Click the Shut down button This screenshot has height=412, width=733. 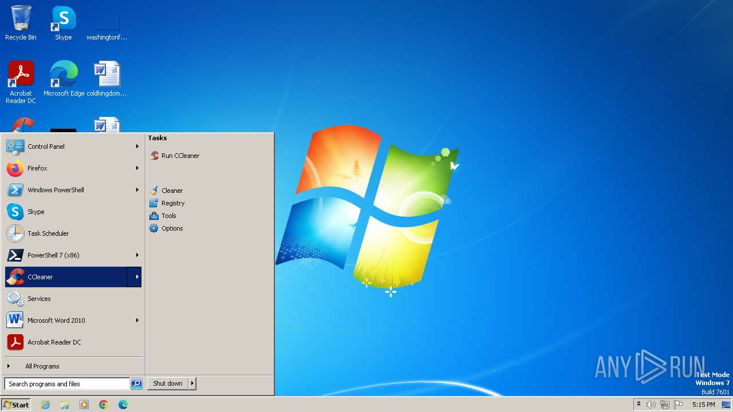pos(168,383)
